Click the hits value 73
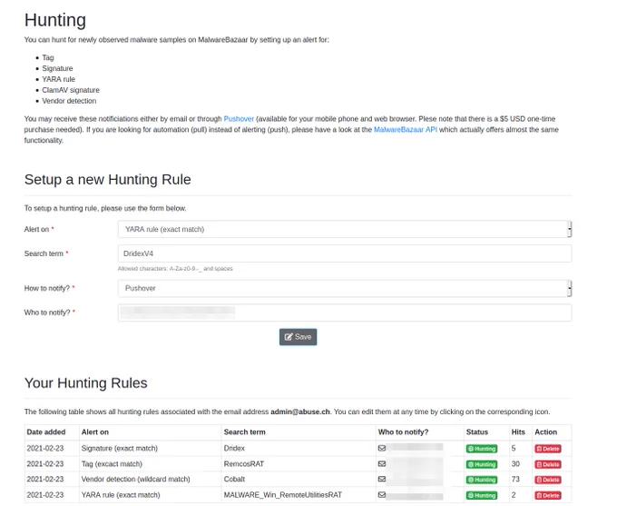This screenshot has width=617, height=506. 515,479
